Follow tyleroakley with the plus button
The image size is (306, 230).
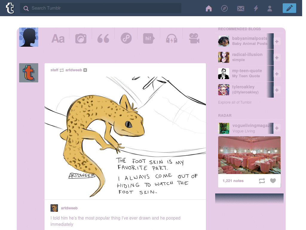coord(277,90)
